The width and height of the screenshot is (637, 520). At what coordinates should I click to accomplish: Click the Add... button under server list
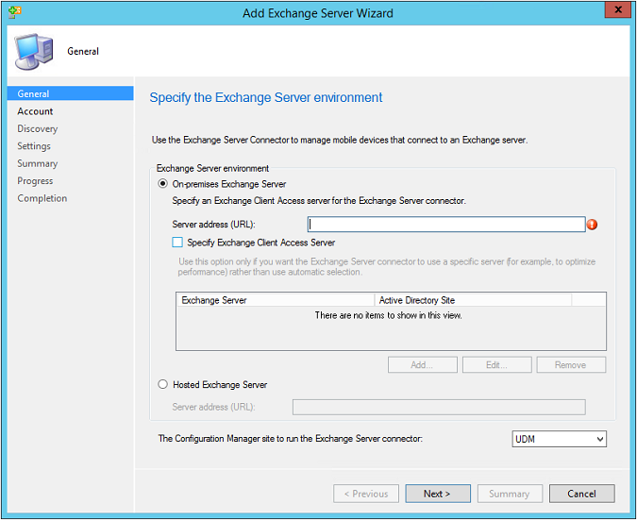423,365
